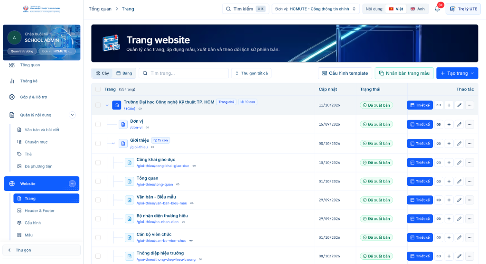Add child page on homepage root row
This screenshot has height=264, width=486.
449,105
